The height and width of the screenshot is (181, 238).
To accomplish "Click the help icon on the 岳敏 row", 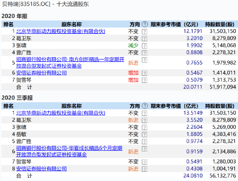I will 144,134.
